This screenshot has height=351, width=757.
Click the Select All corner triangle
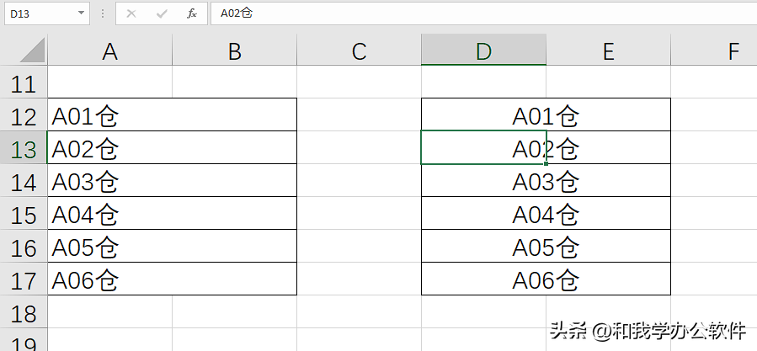pyautogui.click(x=32, y=51)
